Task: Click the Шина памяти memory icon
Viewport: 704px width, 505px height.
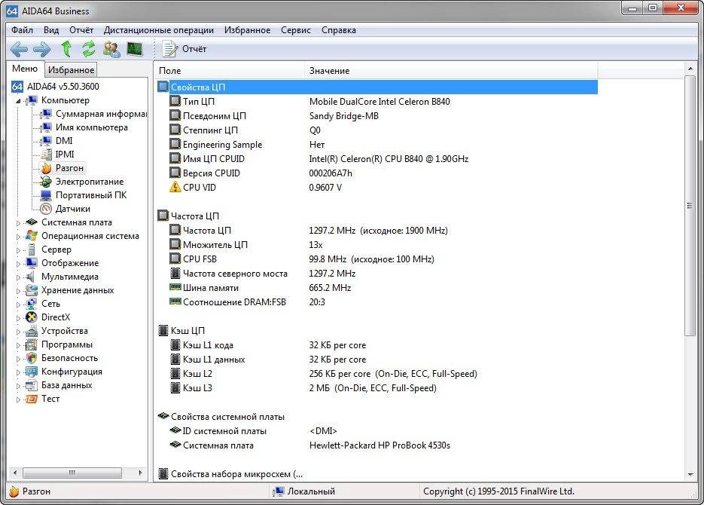Action: pos(175,287)
